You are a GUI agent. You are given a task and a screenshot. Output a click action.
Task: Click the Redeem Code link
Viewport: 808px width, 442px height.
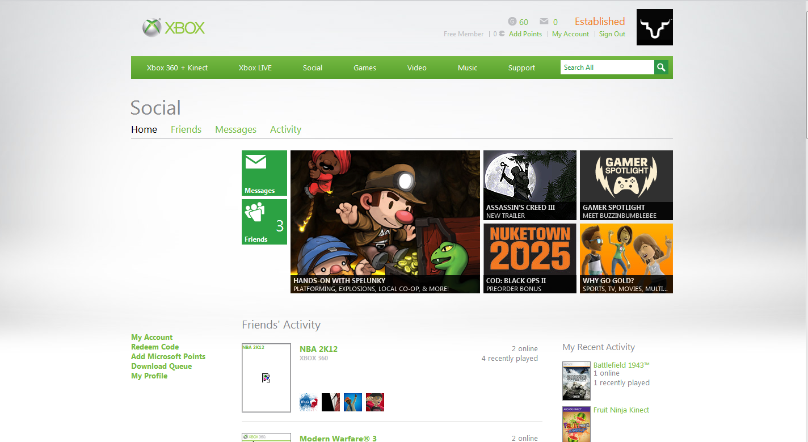[155, 347]
